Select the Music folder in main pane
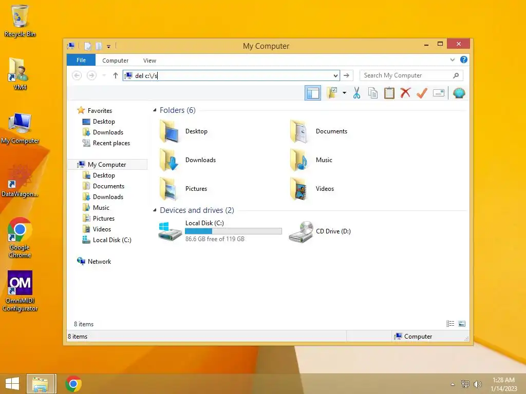Viewport: 526px width, 394px height. (311, 160)
